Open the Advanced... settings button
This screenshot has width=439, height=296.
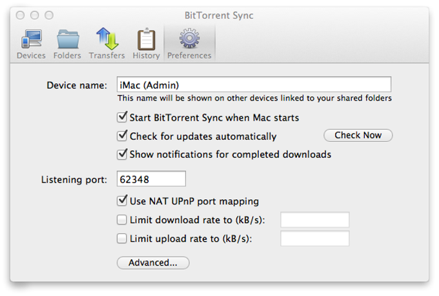pos(153,262)
